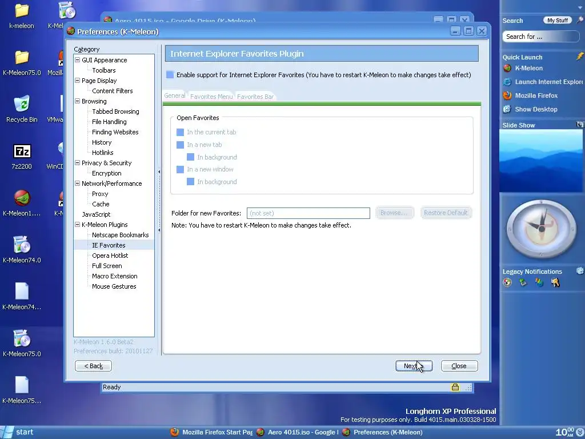Click the second Legacy Notifications tray icon
The image size is (585, 439).
[x=523, y=282]
